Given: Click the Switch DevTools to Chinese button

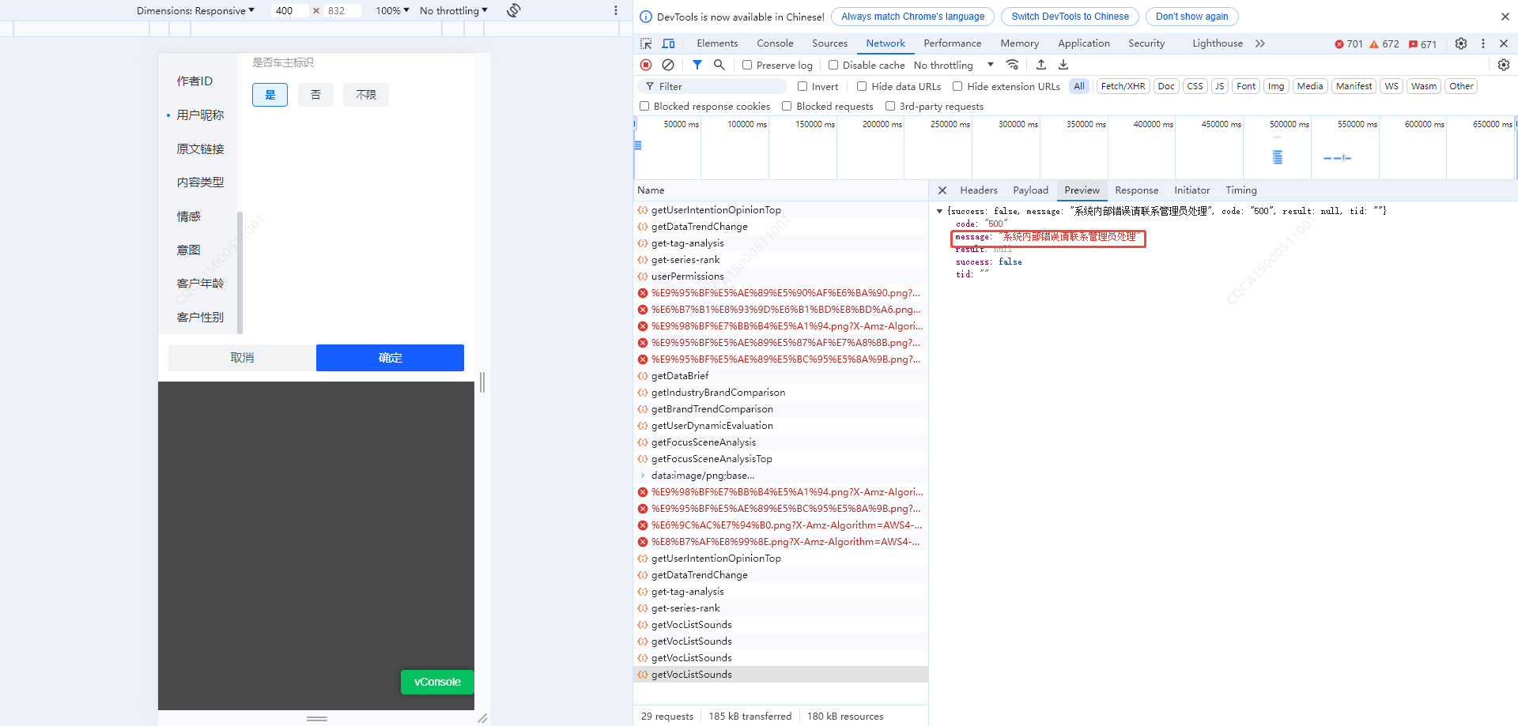Looking at the screenshot, I should 1070,17.
